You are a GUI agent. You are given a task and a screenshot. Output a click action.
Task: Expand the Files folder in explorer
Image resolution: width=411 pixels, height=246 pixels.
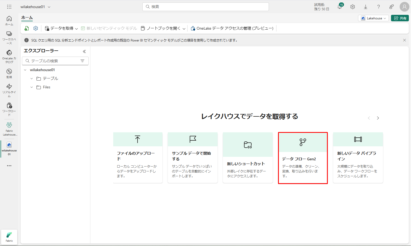pyautogui.click(x=32, y=87)
